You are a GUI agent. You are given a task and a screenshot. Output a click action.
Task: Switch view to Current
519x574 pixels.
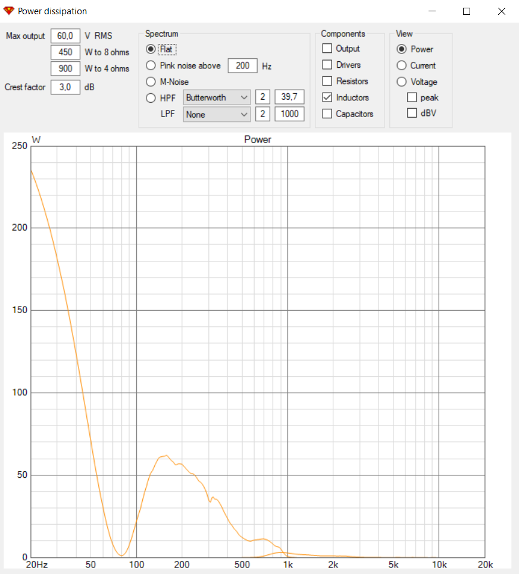402,65
